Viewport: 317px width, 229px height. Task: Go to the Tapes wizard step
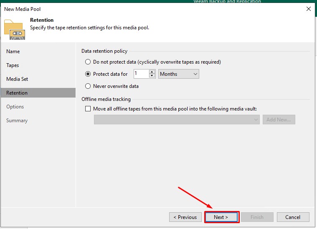13,65
